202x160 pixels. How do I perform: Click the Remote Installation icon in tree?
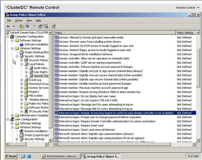21,131
